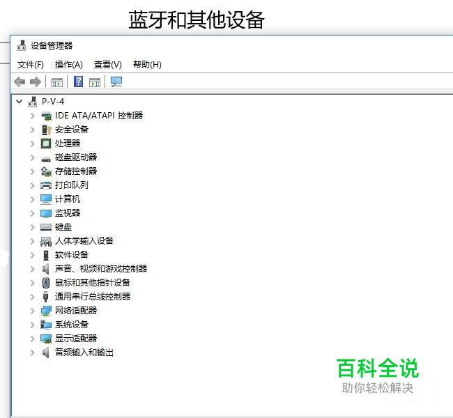The height and width of the screenshot is (418, 453).
Task: Select the 打印队列 label
Action: [x=72, y=185]
